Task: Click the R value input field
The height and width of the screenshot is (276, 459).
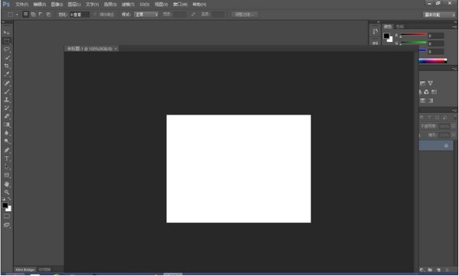Action: tap(436, 36)
